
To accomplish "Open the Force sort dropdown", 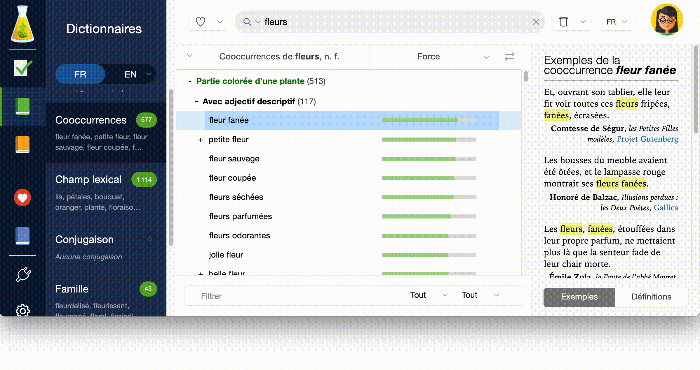I will 486,57.
